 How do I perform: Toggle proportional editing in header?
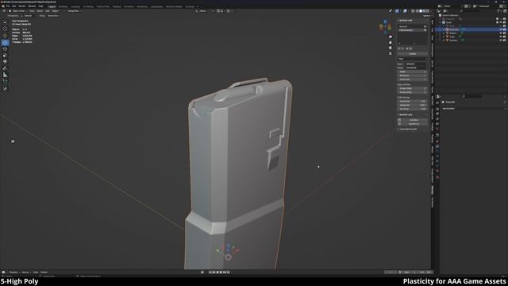pos(229,11)
